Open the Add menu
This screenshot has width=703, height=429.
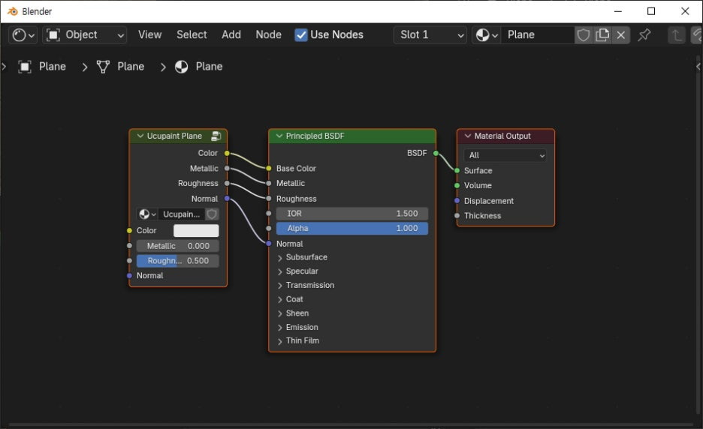231,35
